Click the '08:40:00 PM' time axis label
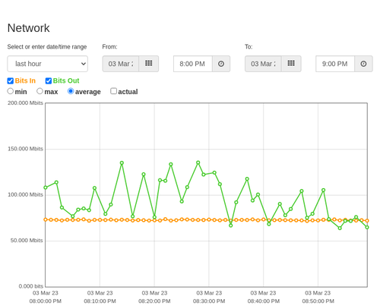Viewport: 380px width, 306px height. pyautogui.click(x=264, y=301)
